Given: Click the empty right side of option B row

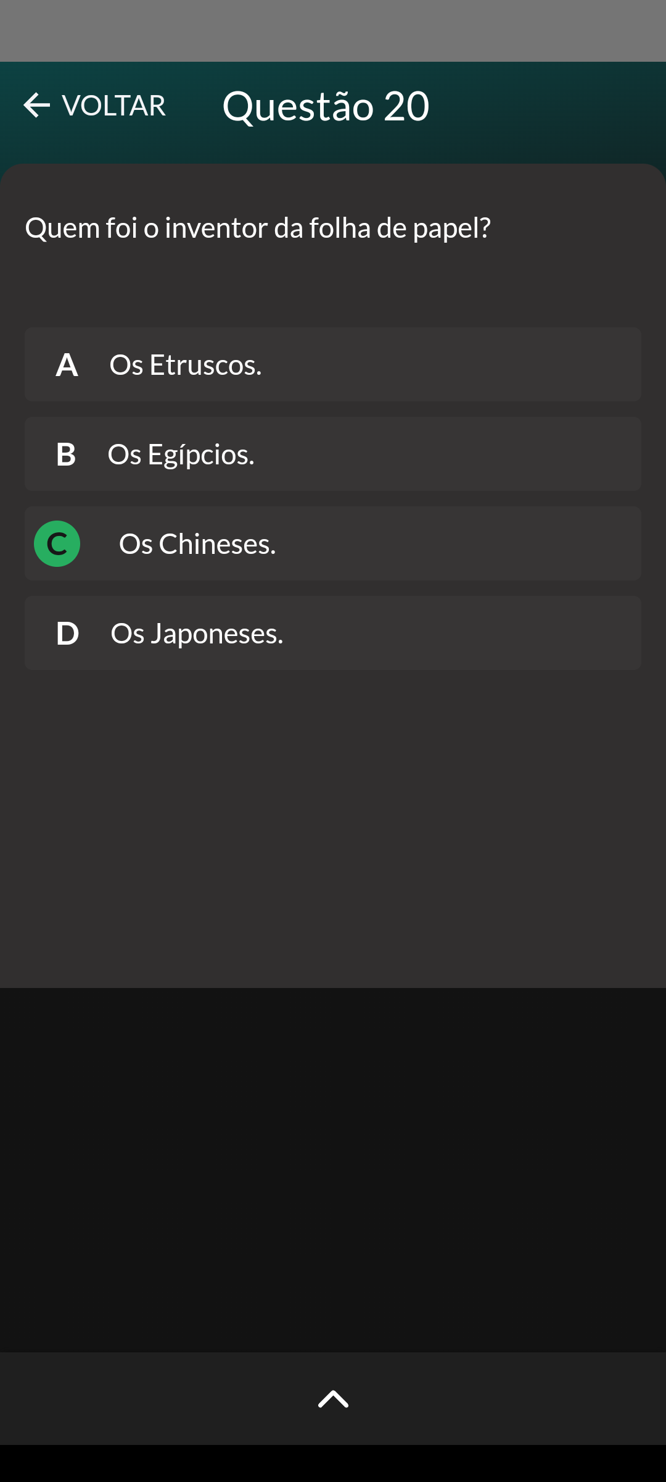Looking at the screenshot, I should 493,454.
